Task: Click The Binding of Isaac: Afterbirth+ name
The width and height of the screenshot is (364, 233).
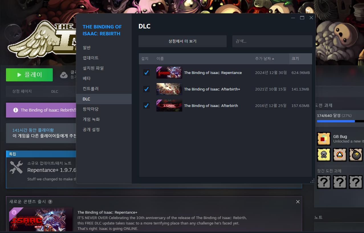Action: [212, 89]
